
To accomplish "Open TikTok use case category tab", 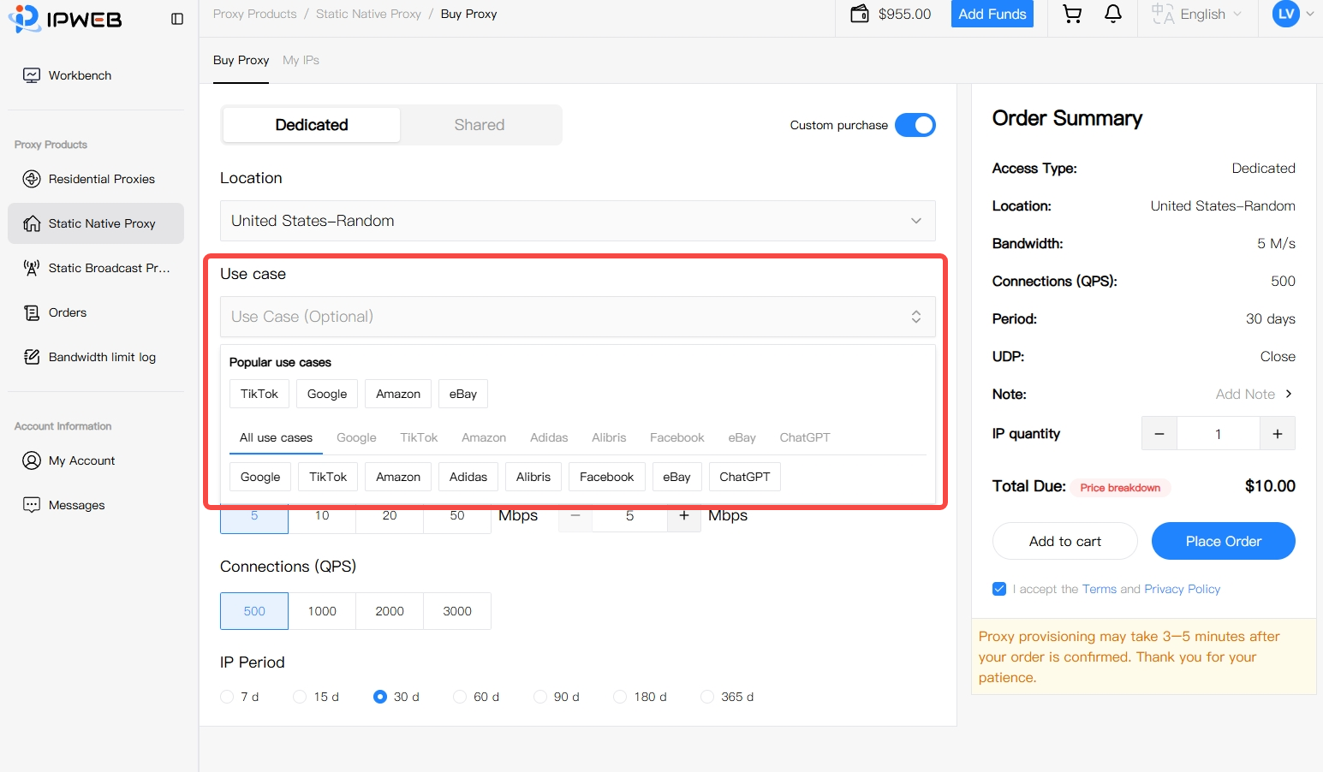I will (x=419, y=437).
